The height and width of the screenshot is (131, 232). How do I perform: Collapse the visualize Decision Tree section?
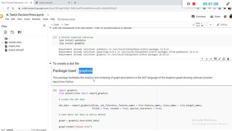(50, 28)
